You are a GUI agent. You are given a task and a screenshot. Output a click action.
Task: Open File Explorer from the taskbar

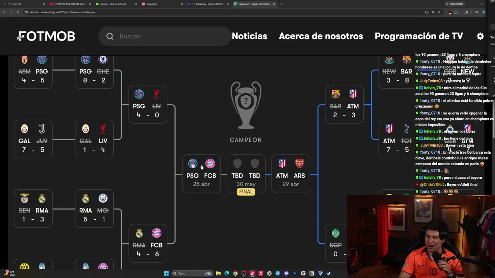pyautogui.click(x=218, y=273)
